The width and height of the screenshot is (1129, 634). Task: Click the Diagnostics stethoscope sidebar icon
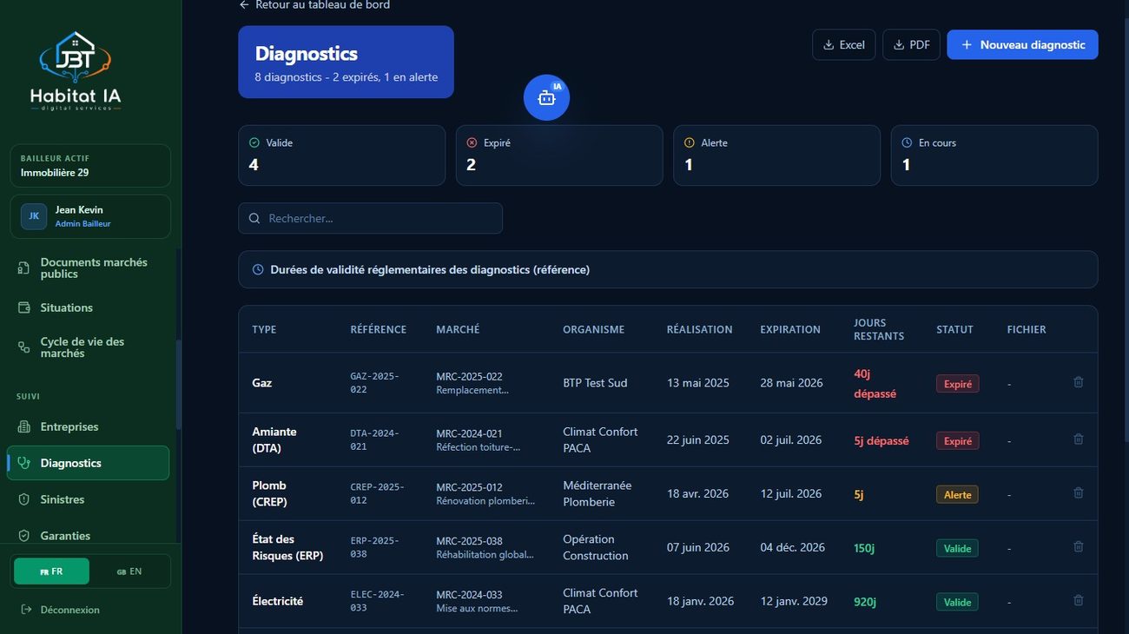pyautogui.click(x=24, y=463)
